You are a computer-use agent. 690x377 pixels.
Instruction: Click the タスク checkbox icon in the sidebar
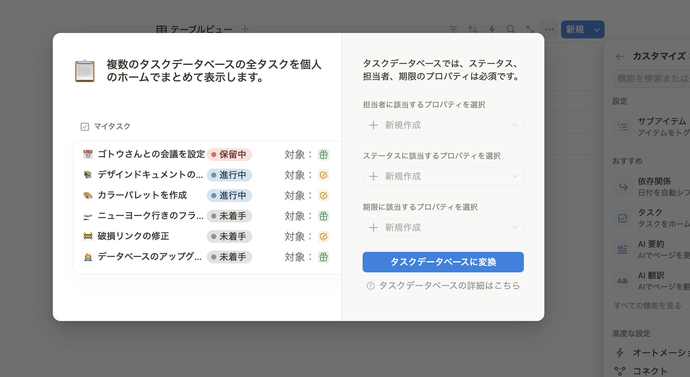pyautogui.click(x=622, y=218)
